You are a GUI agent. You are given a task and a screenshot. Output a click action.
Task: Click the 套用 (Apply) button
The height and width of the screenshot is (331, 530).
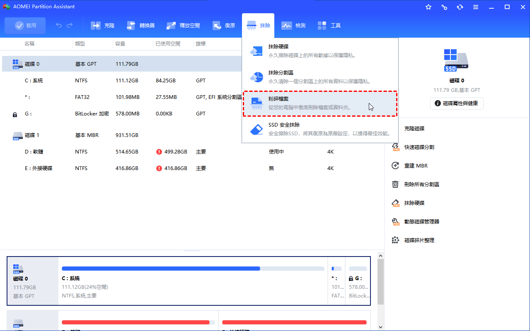25,26
